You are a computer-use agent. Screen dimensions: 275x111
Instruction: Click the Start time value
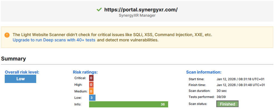(240, 79)
